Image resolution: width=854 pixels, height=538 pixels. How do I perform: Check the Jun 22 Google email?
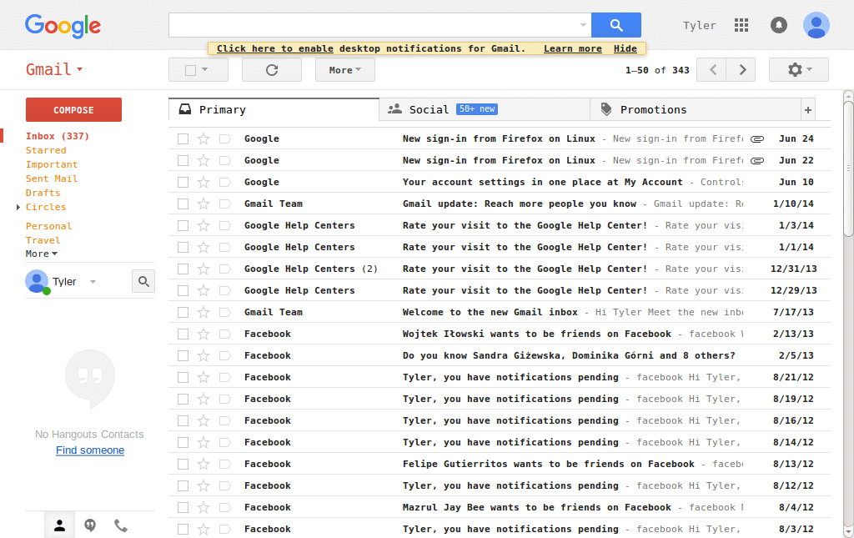(183, 161)
